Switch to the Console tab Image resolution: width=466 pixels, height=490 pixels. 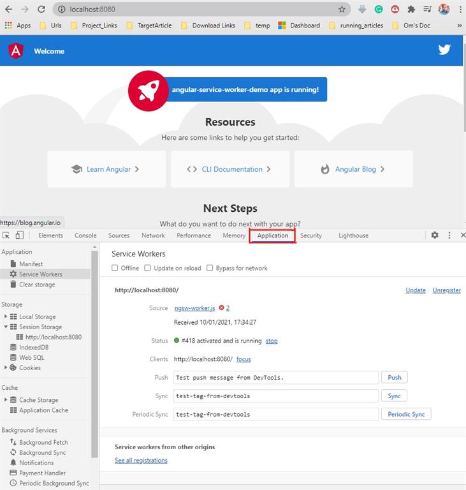click(85, 235)
